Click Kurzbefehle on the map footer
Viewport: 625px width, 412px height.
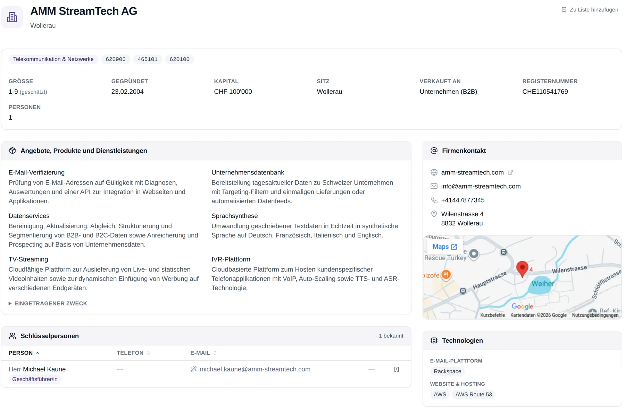[x=492, y=315]
